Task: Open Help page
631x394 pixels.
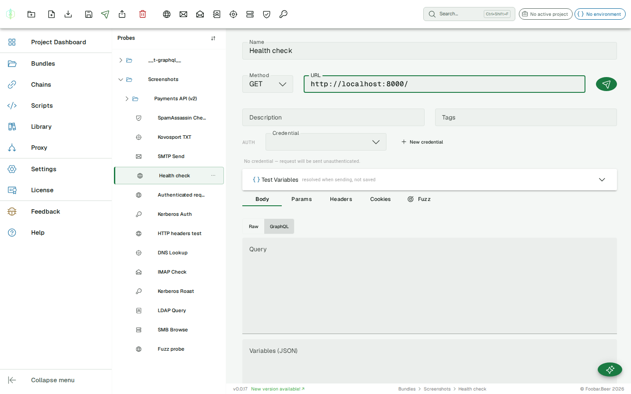Action: (56, 232)
